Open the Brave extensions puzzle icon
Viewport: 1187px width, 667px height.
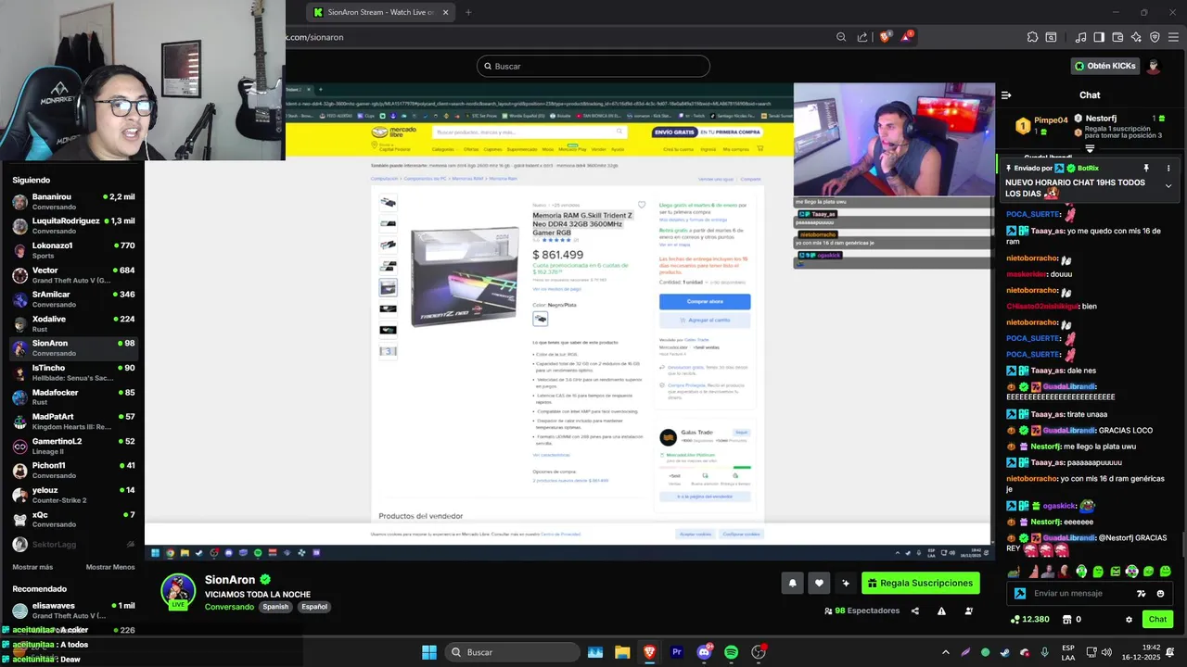pos(1033,37)
